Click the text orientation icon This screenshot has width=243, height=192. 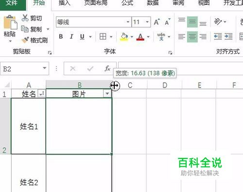(218, 21)
